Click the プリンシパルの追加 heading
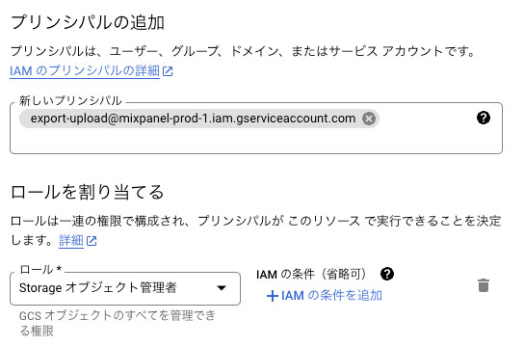524x347 pixels. (88, 23)
